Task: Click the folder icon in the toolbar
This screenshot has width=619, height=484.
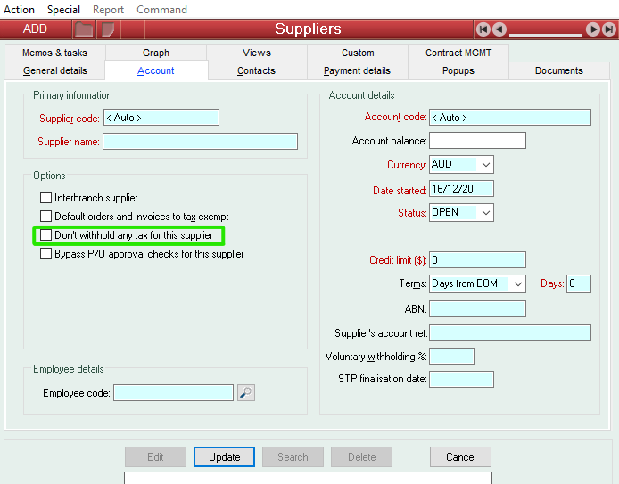Action: (x=84, y=29)
